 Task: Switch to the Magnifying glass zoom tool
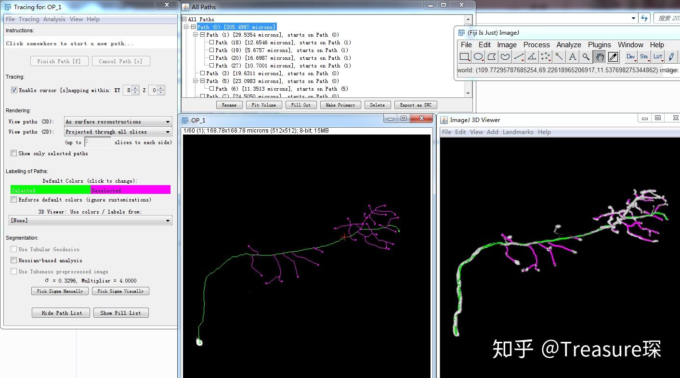[x=585, y=56]
